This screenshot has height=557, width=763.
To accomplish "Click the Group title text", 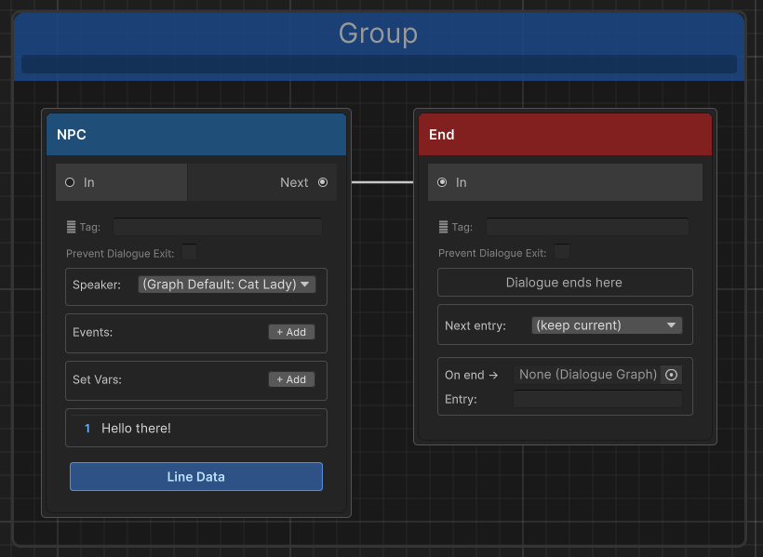I will point(378,33).
